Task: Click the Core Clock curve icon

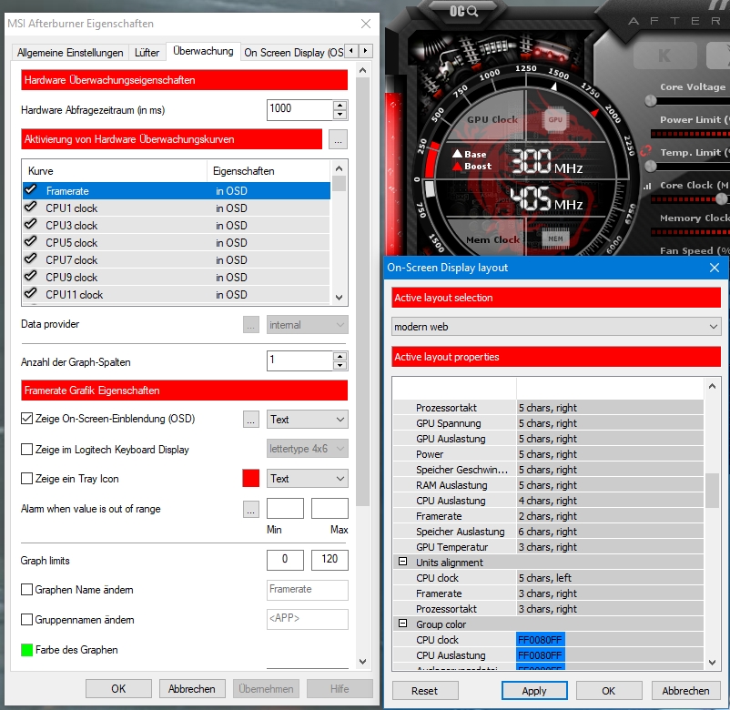Action: [647, 187]
